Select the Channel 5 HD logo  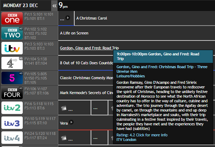[12, 78]
